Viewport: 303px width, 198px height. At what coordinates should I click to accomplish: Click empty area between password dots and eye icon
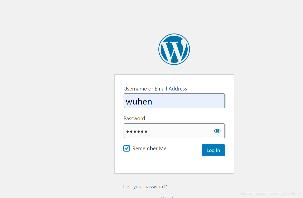tap(180, 131)
